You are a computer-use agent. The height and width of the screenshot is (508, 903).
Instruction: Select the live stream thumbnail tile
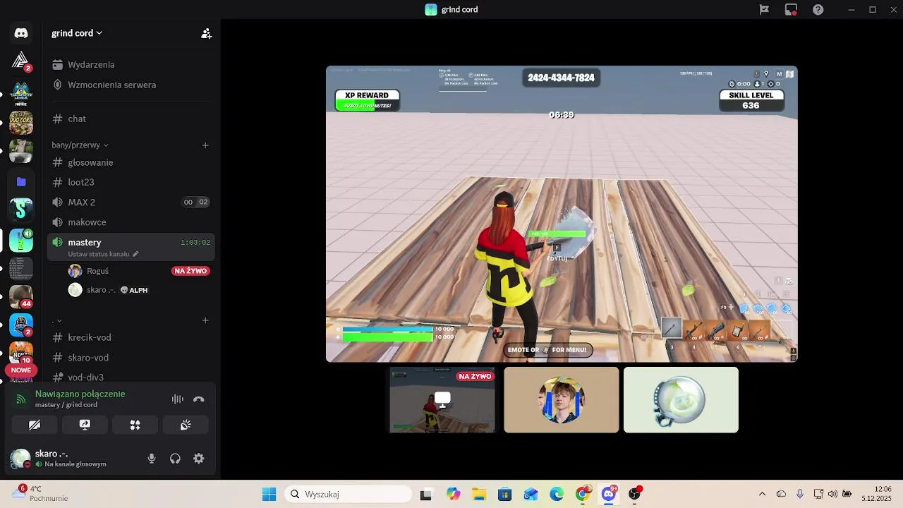(x=442, y=400)
